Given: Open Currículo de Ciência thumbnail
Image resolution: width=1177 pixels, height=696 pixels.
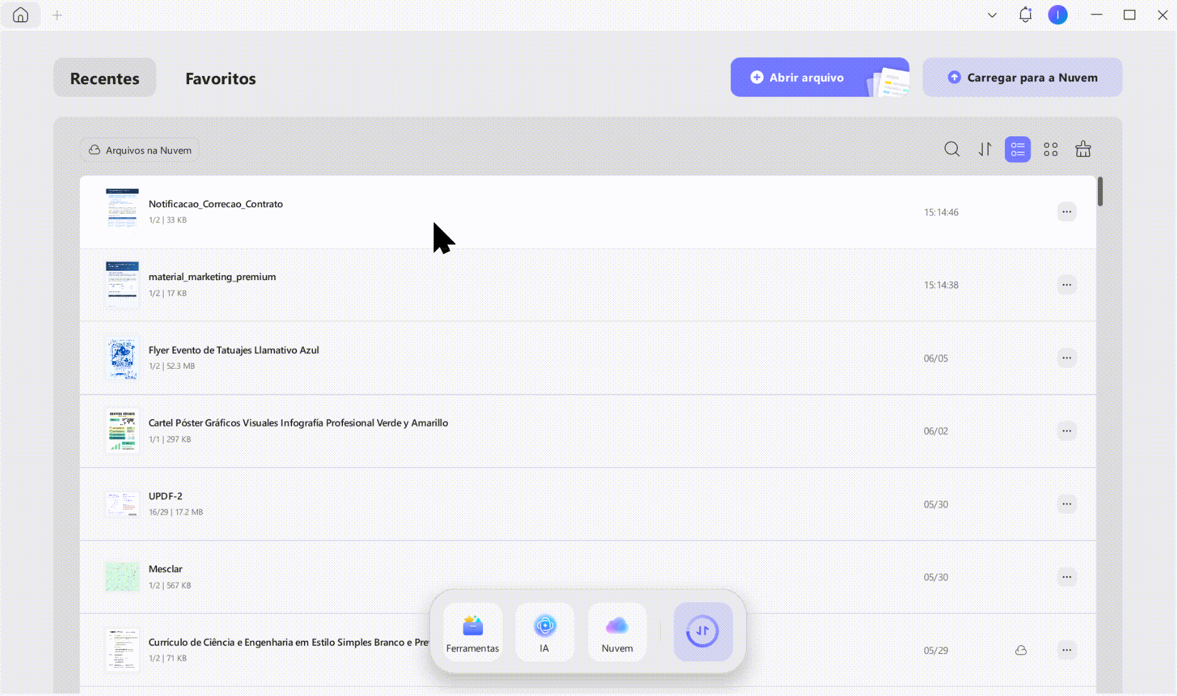Looking at the screenshot, I should 122,650.
